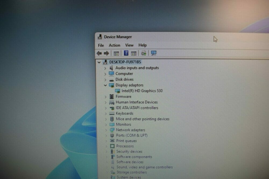The height and width of the screenshot is (179, 269).
Task: Click scan for hardware changes monitor icon
Action: [x=154, y=53]
